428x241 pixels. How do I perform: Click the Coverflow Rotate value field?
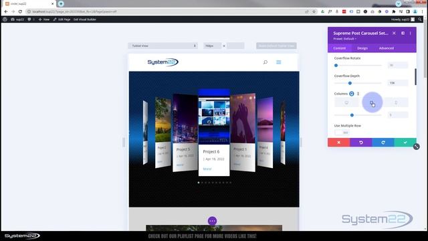(x=398, y=66)
